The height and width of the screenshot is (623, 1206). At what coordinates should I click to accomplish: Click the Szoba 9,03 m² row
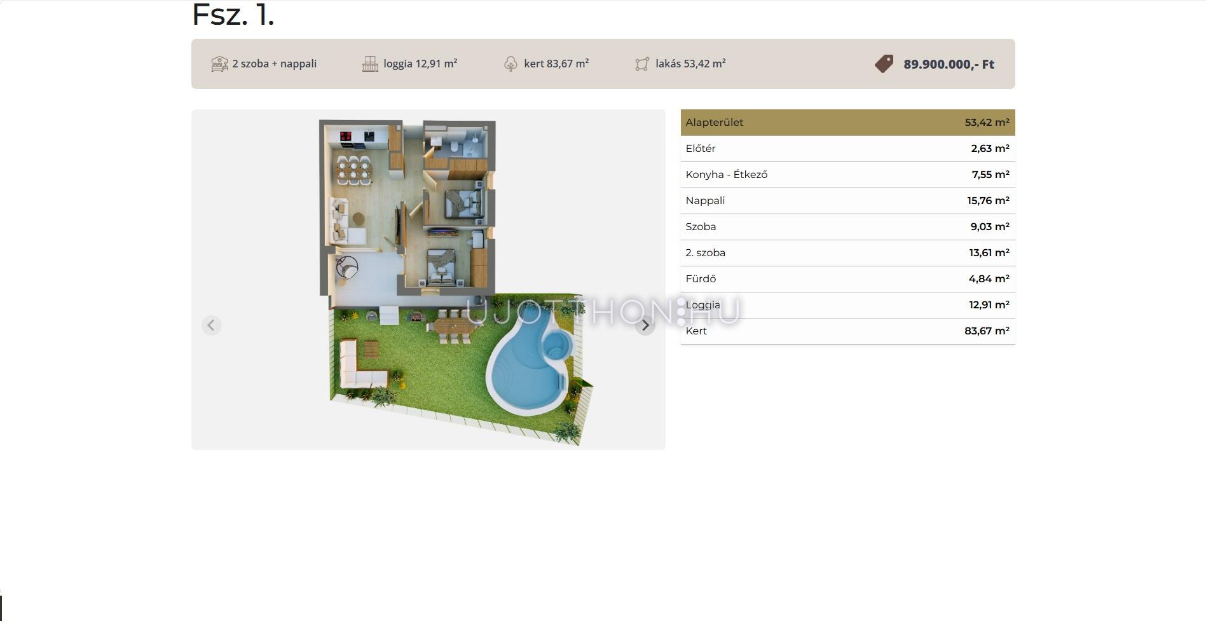pyautogui.click(x=847, y=227)
